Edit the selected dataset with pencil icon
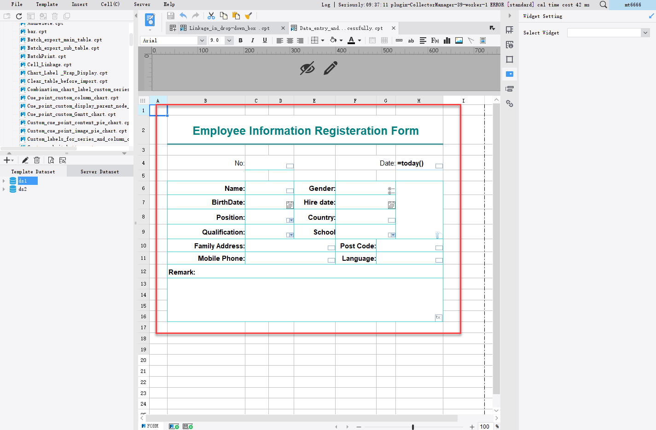 tap(25, 160)
